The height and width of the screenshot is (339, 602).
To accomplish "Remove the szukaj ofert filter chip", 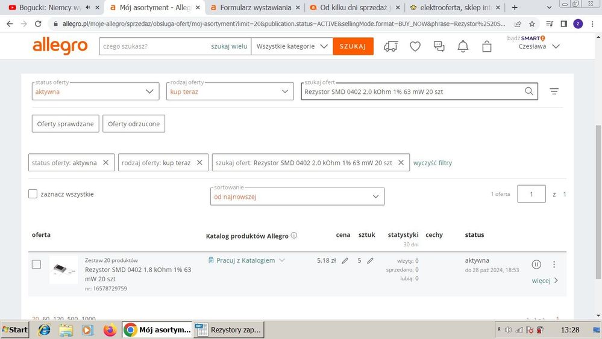I will [401, 162].
